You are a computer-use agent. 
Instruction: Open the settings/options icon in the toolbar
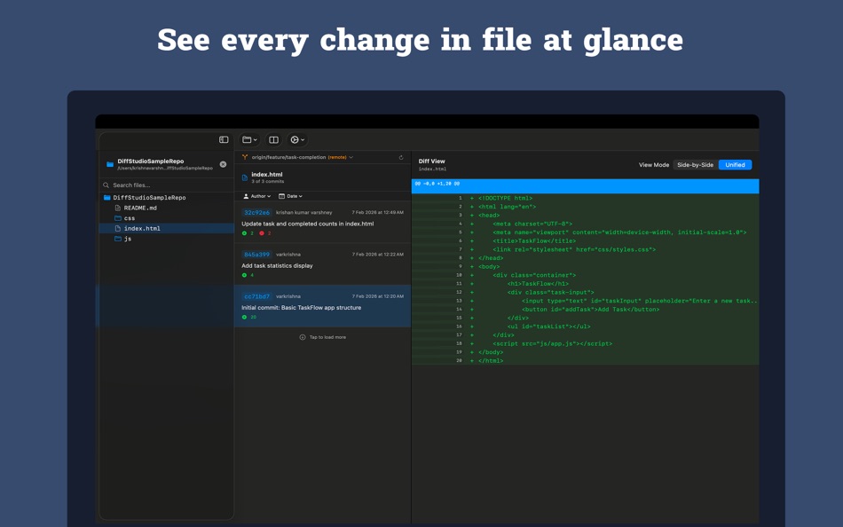pyautogui.click(x=295, y=140)
